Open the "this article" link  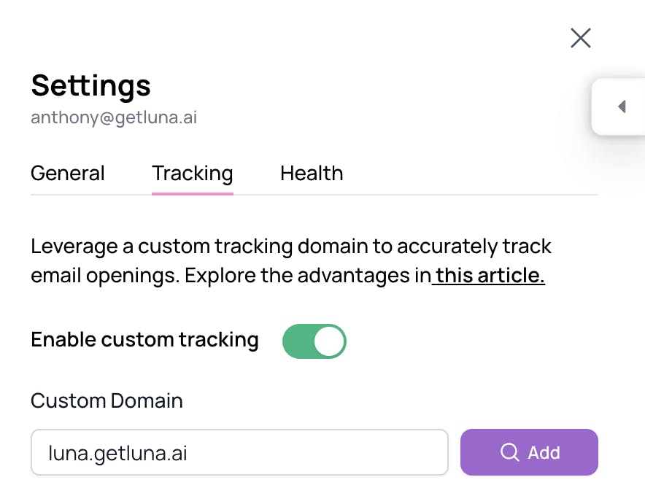[x=490, y=276]
